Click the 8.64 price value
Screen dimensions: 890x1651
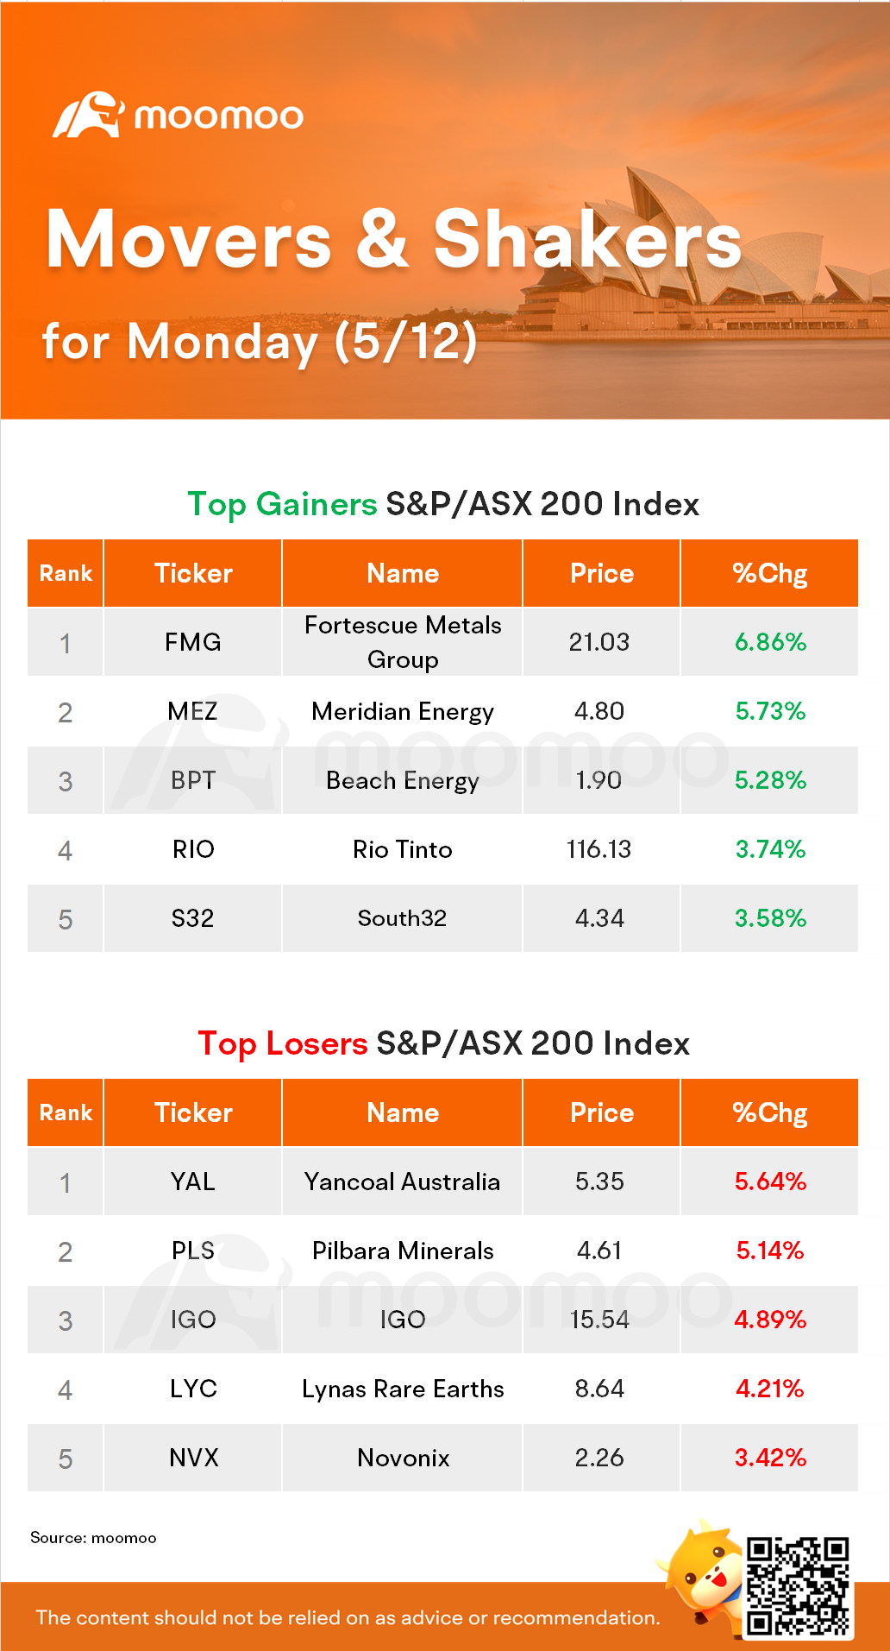[x=599, y=1389]
